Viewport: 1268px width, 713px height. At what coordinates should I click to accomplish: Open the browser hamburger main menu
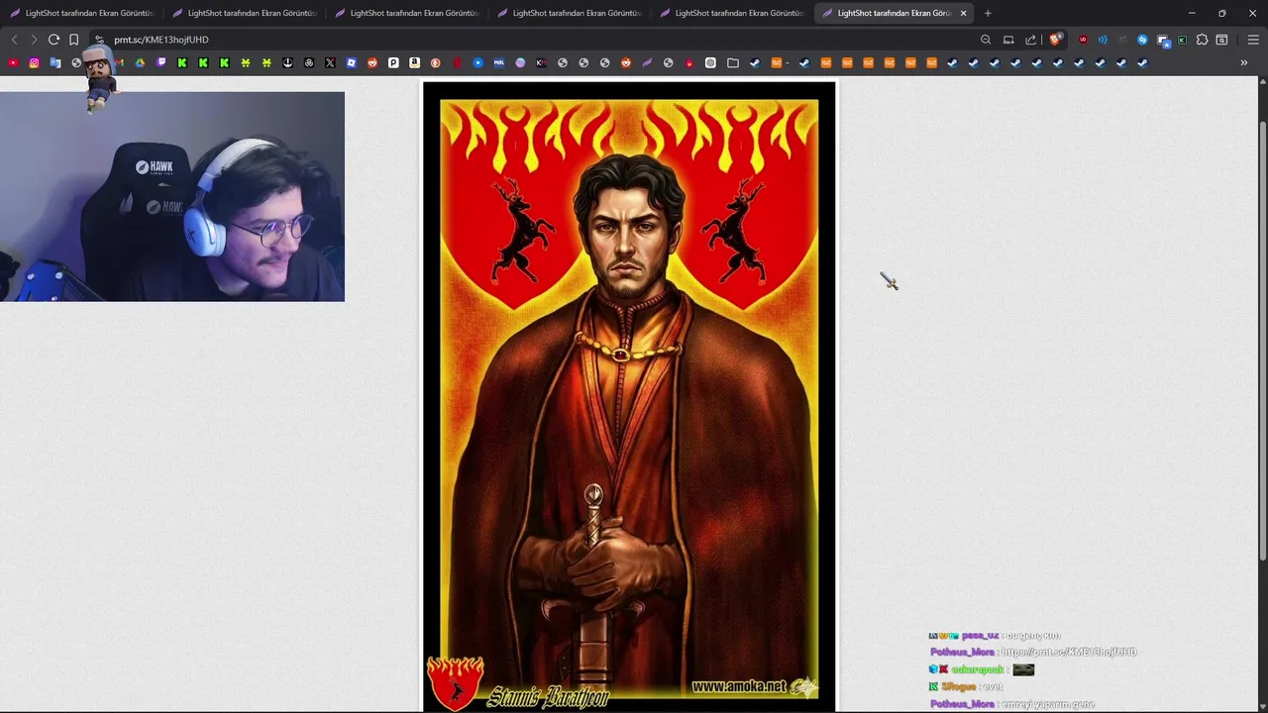1253,40
